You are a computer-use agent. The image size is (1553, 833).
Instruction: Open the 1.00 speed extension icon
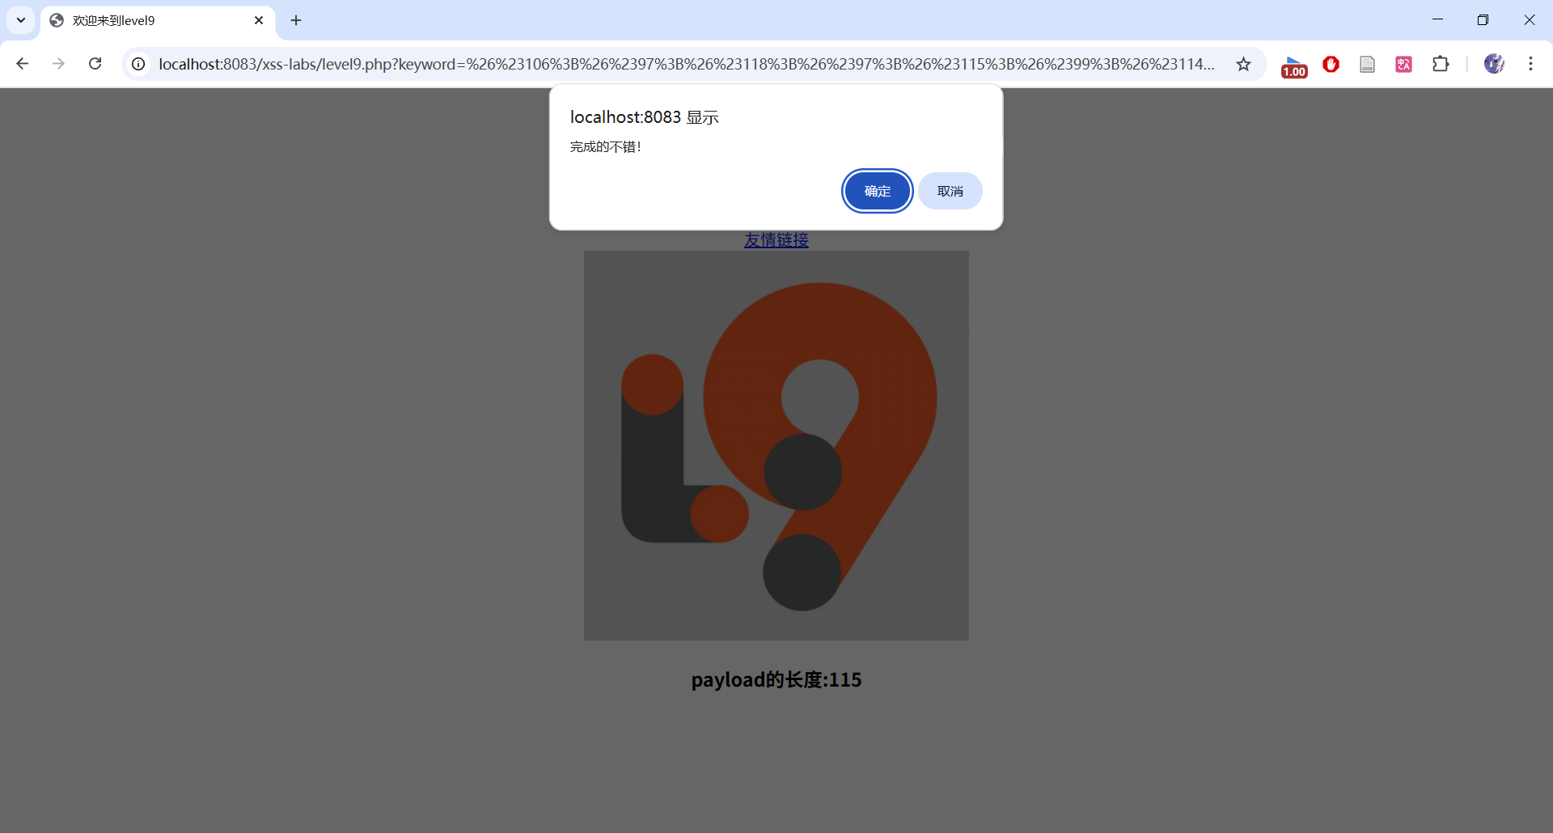1294,66
